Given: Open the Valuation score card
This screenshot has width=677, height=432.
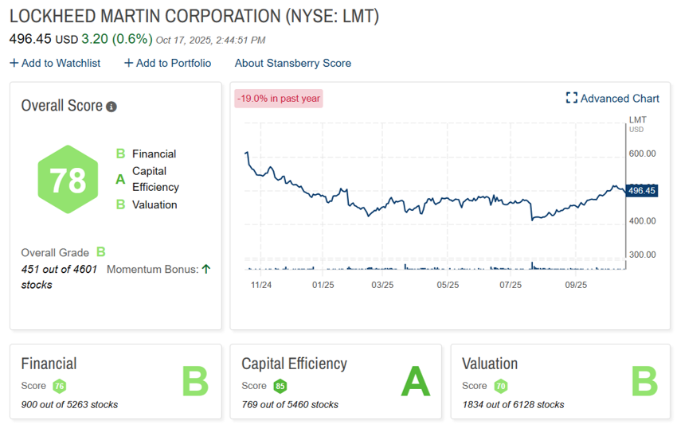Looking at the screenshot, I should click(560, 381).
